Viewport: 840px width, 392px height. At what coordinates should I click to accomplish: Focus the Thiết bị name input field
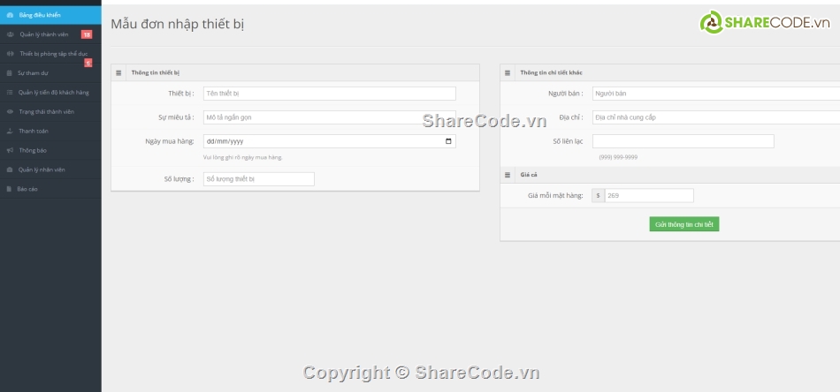(329, 94)
